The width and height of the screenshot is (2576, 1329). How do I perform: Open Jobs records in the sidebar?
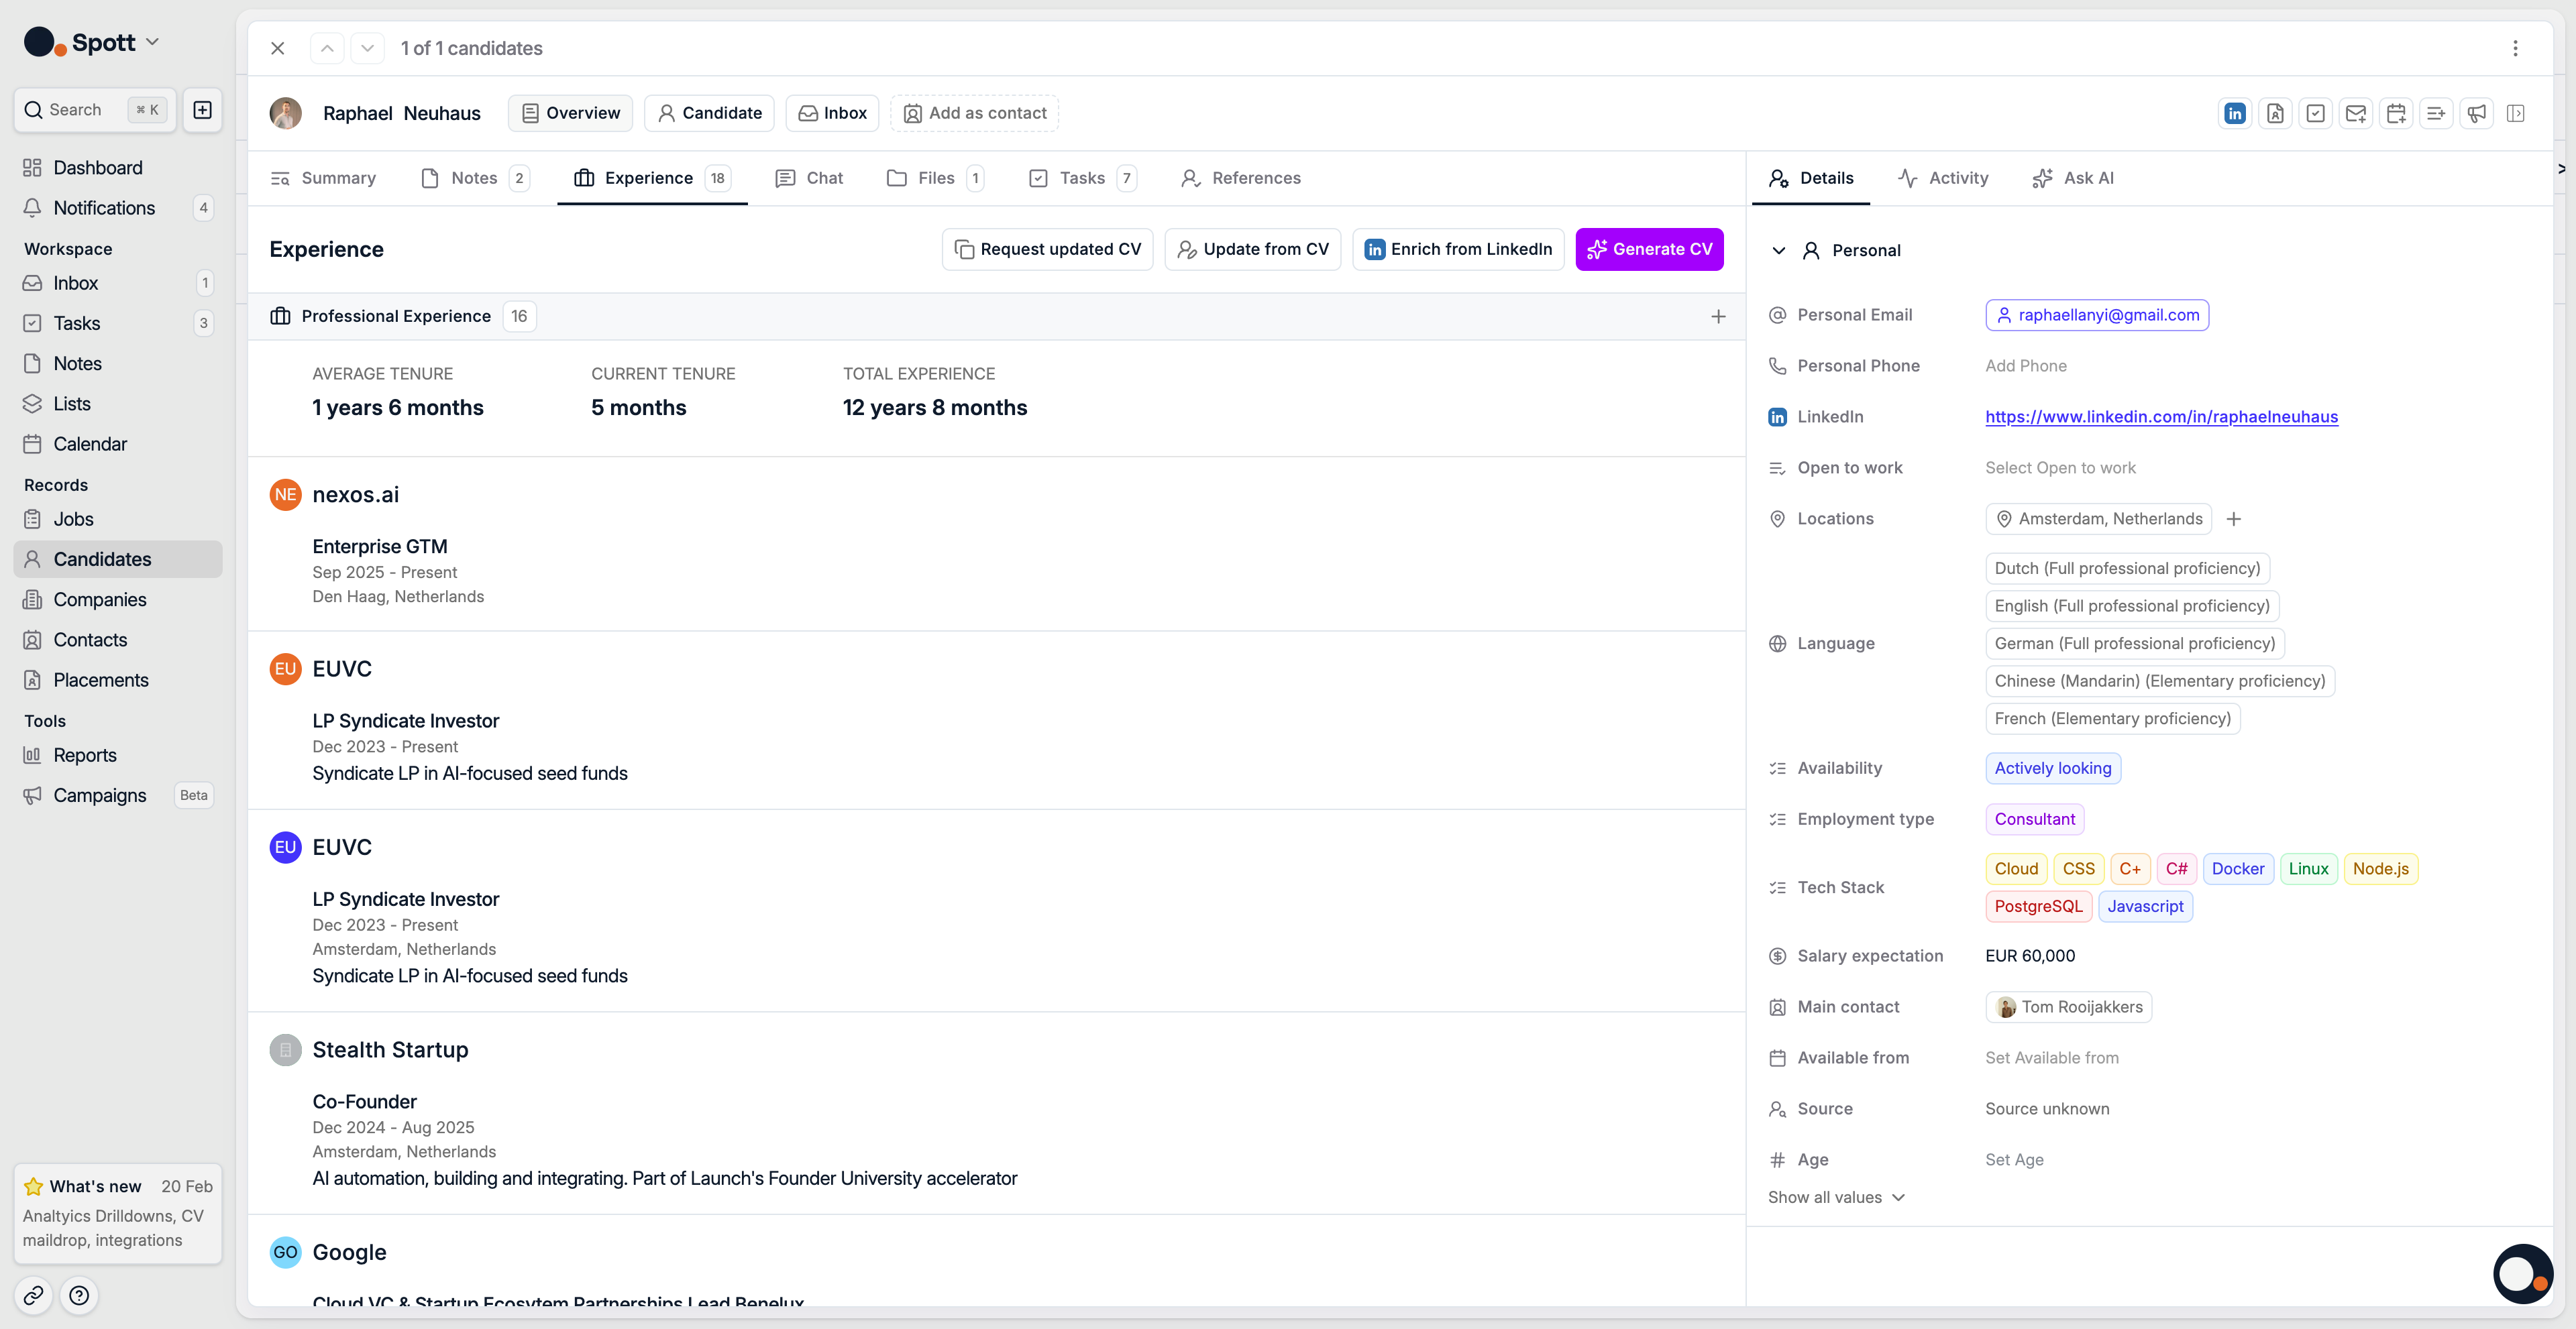[x=118, y=518]
